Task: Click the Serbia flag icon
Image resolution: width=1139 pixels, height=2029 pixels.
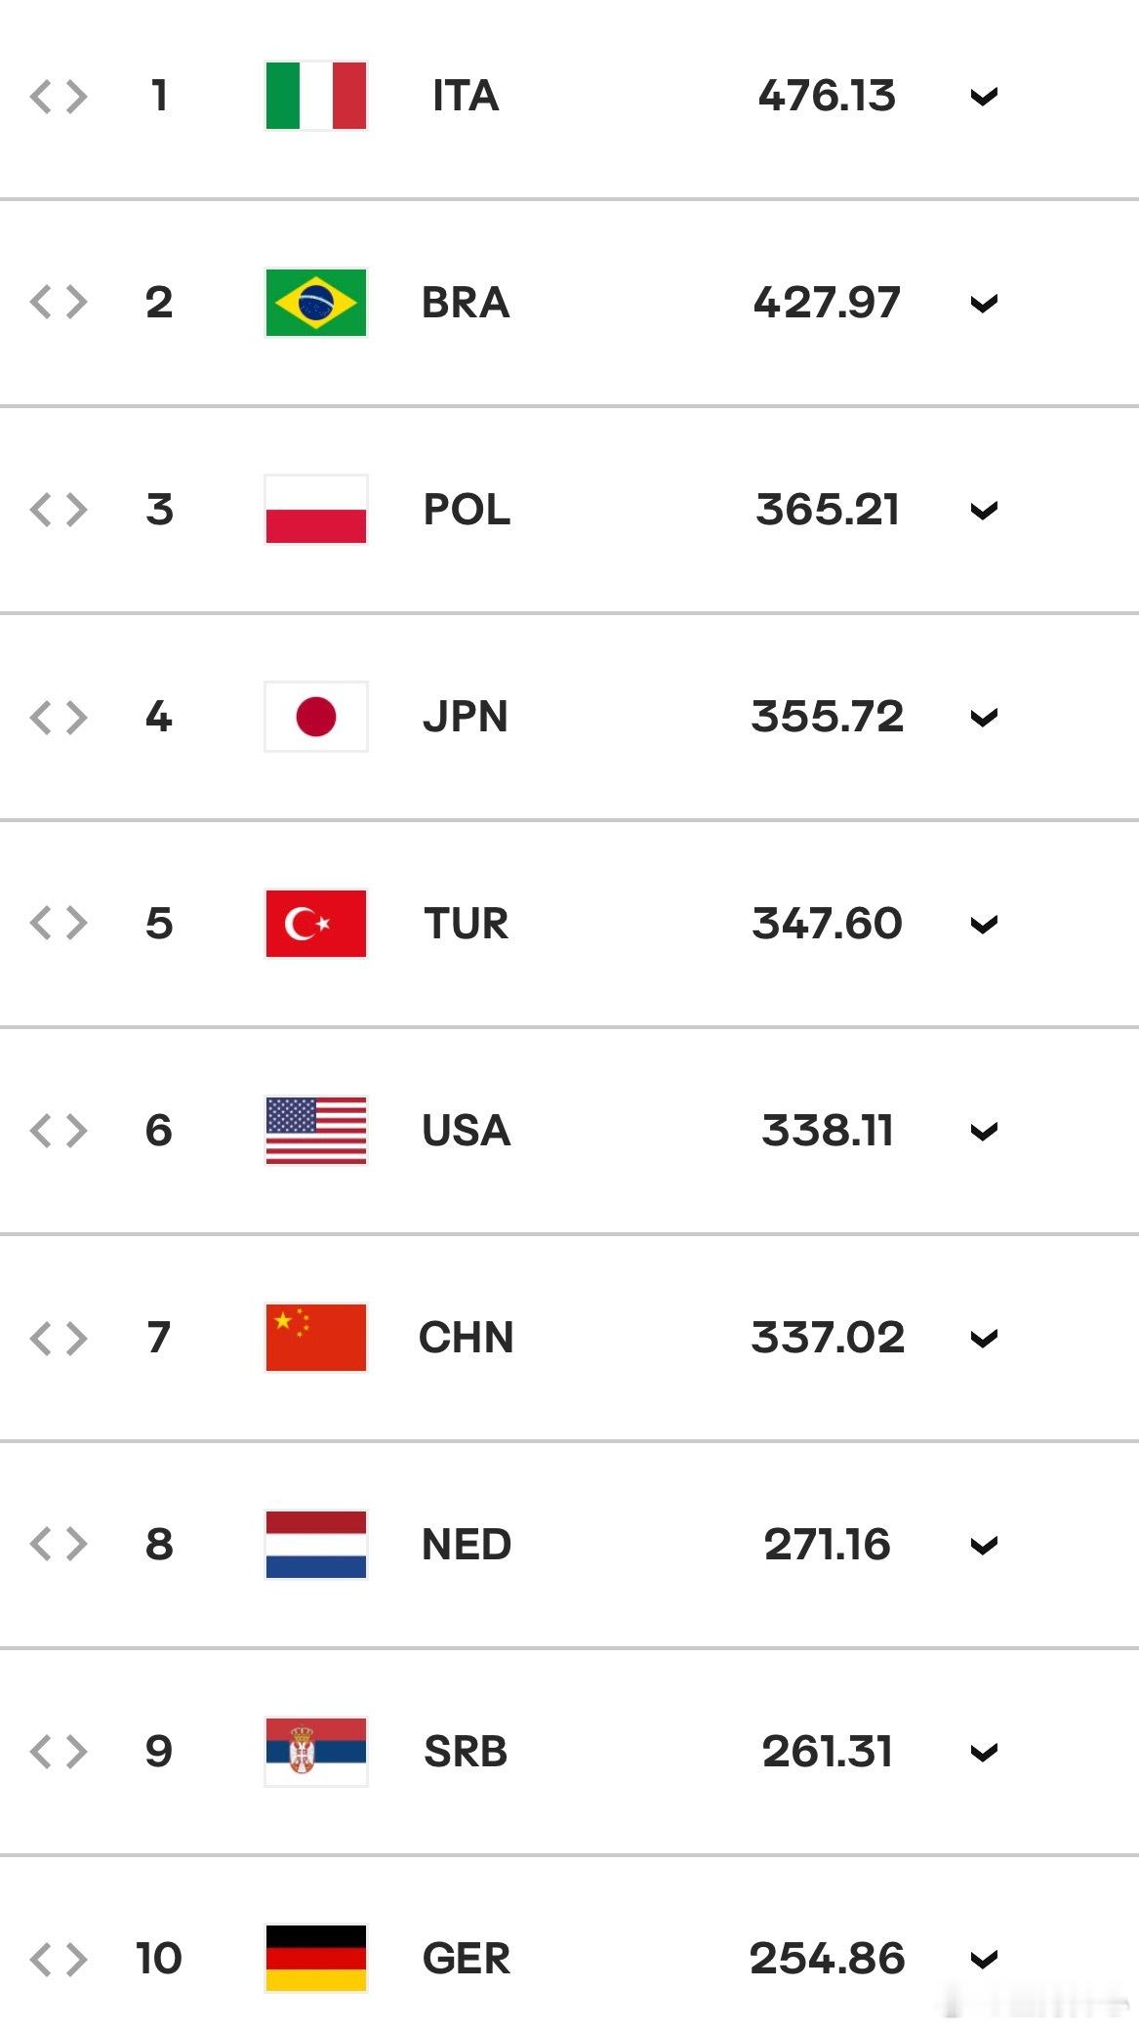Action: point(316,1752)
